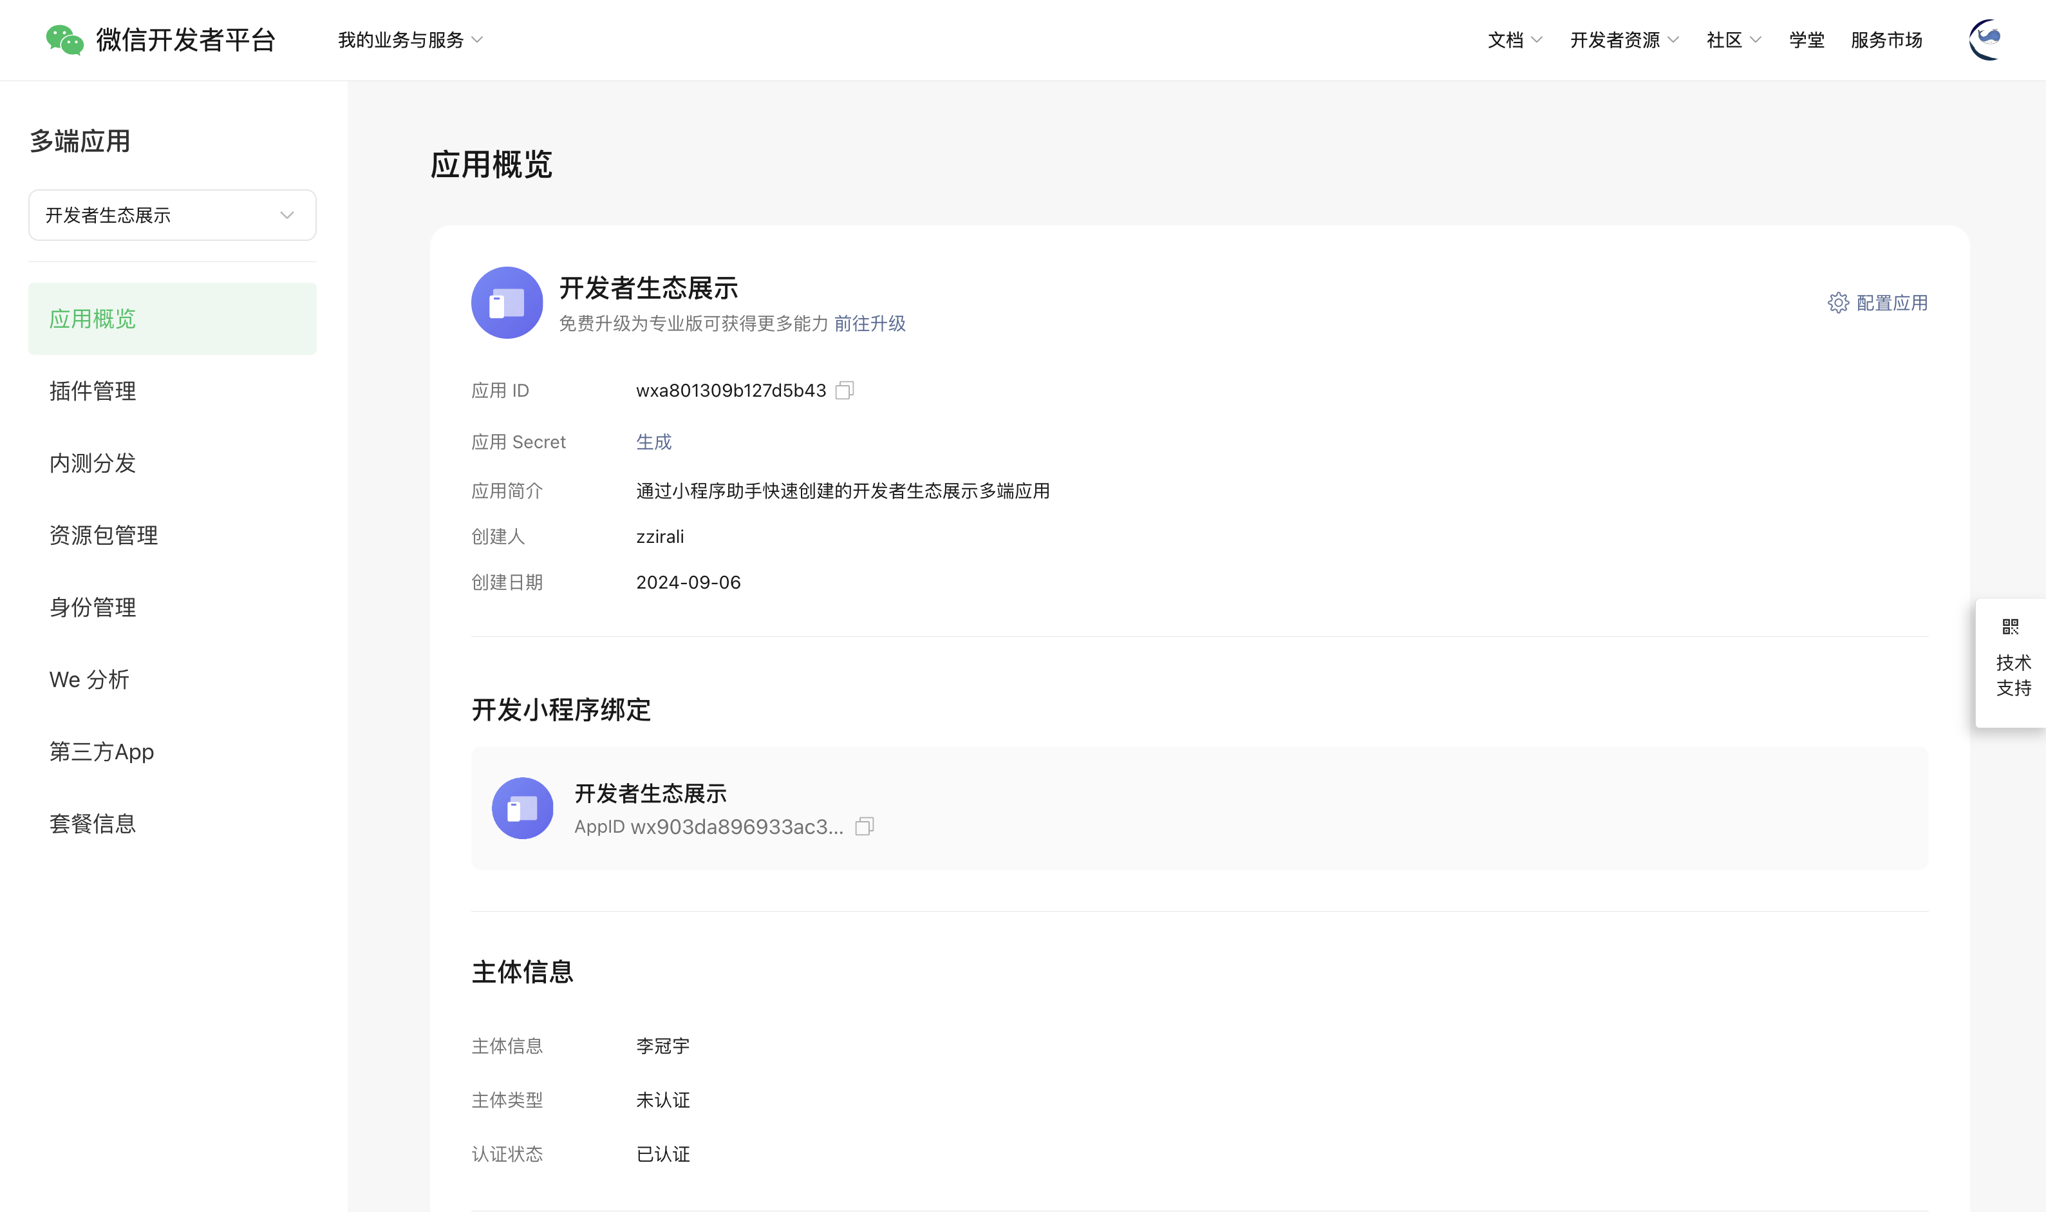Click the 前往升级 link
This screenshot has width=2046, height=1212.
click(x=870, y=323)
